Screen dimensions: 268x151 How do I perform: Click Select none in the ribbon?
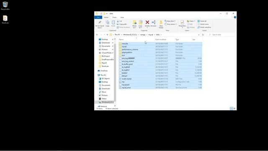point(203,24)
